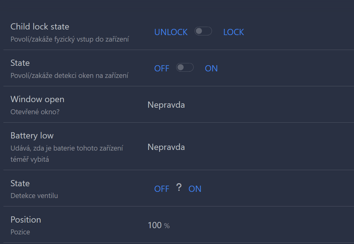Click the State heading above Detekce ventilu
The width and height of the screenshot is (354, 244).
click(20, 183)
